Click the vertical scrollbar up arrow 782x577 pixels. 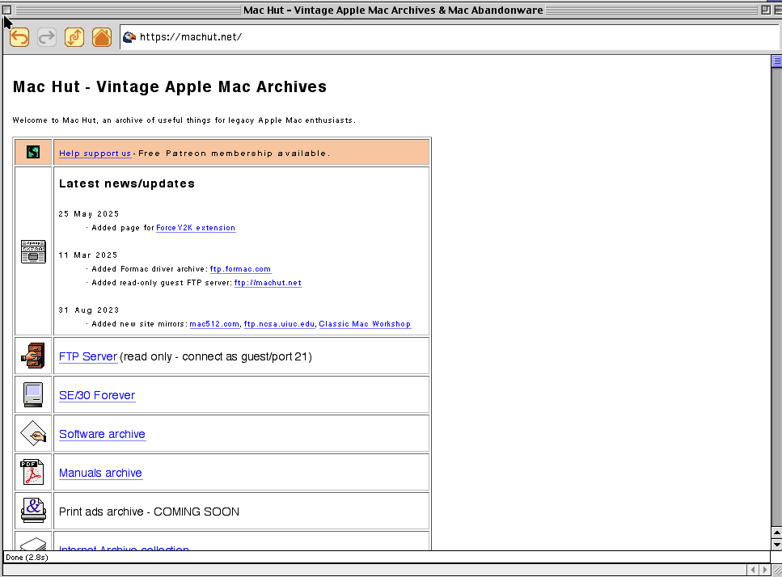click(x=776, y=533)
